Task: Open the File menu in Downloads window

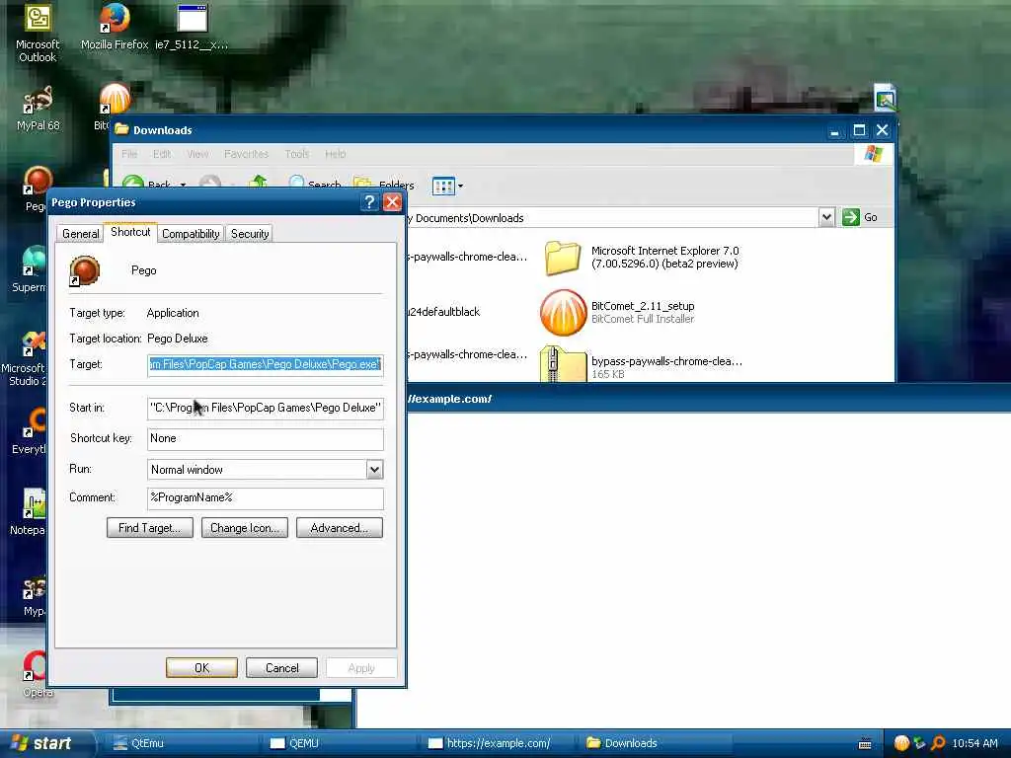Action: 129,154
